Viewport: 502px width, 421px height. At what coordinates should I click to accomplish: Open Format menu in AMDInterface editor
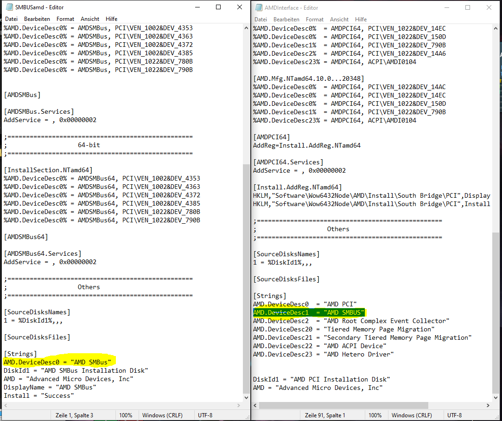314,19
